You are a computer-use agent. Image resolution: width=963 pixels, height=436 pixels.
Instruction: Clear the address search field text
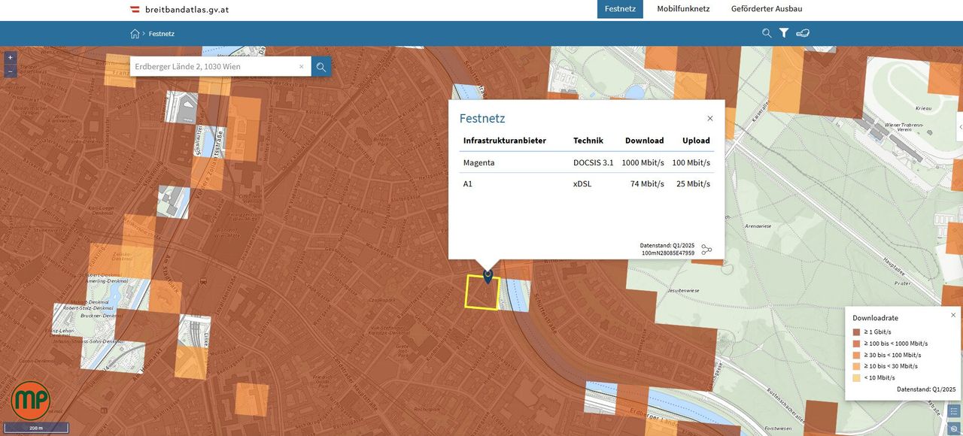click(x=302, y=67)
